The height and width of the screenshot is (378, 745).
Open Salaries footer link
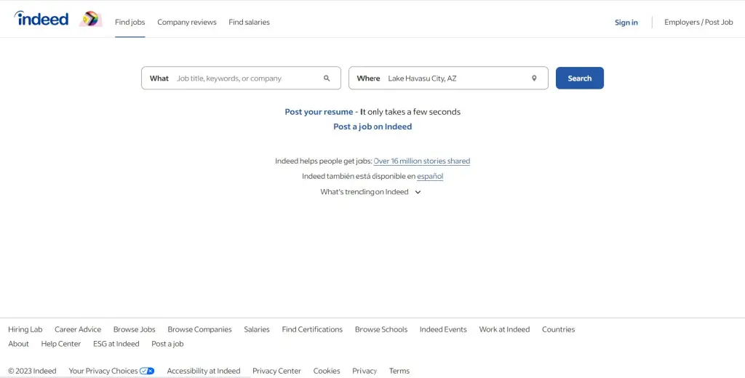pos(257,329)
